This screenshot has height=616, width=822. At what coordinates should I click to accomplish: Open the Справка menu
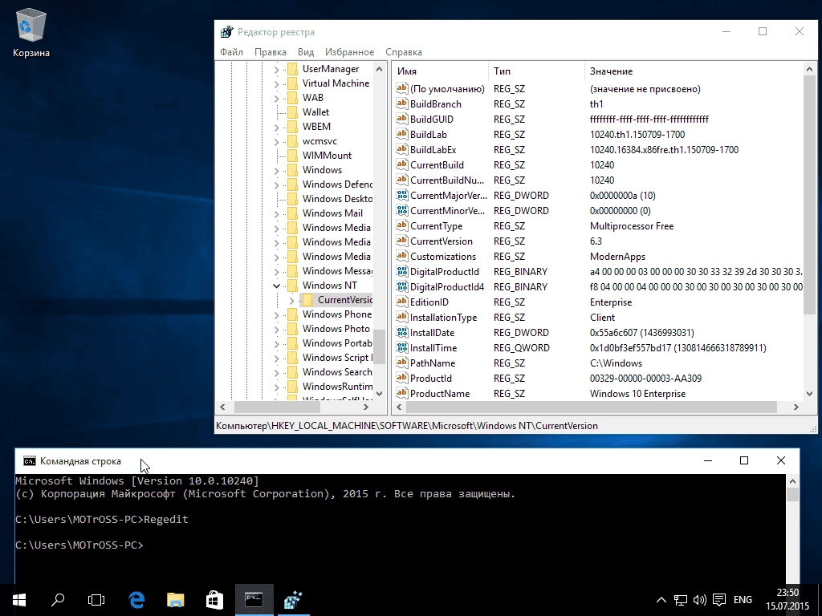404,52
